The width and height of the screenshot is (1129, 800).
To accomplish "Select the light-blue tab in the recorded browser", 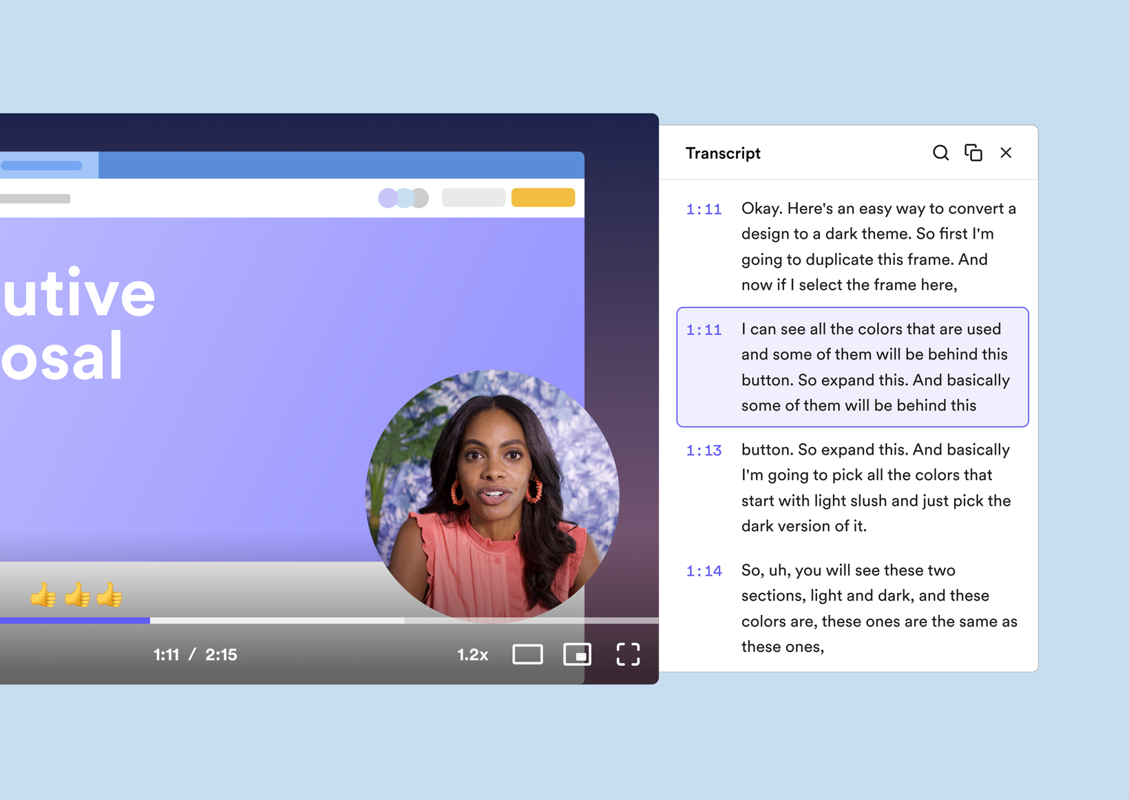I will (49, 165).
